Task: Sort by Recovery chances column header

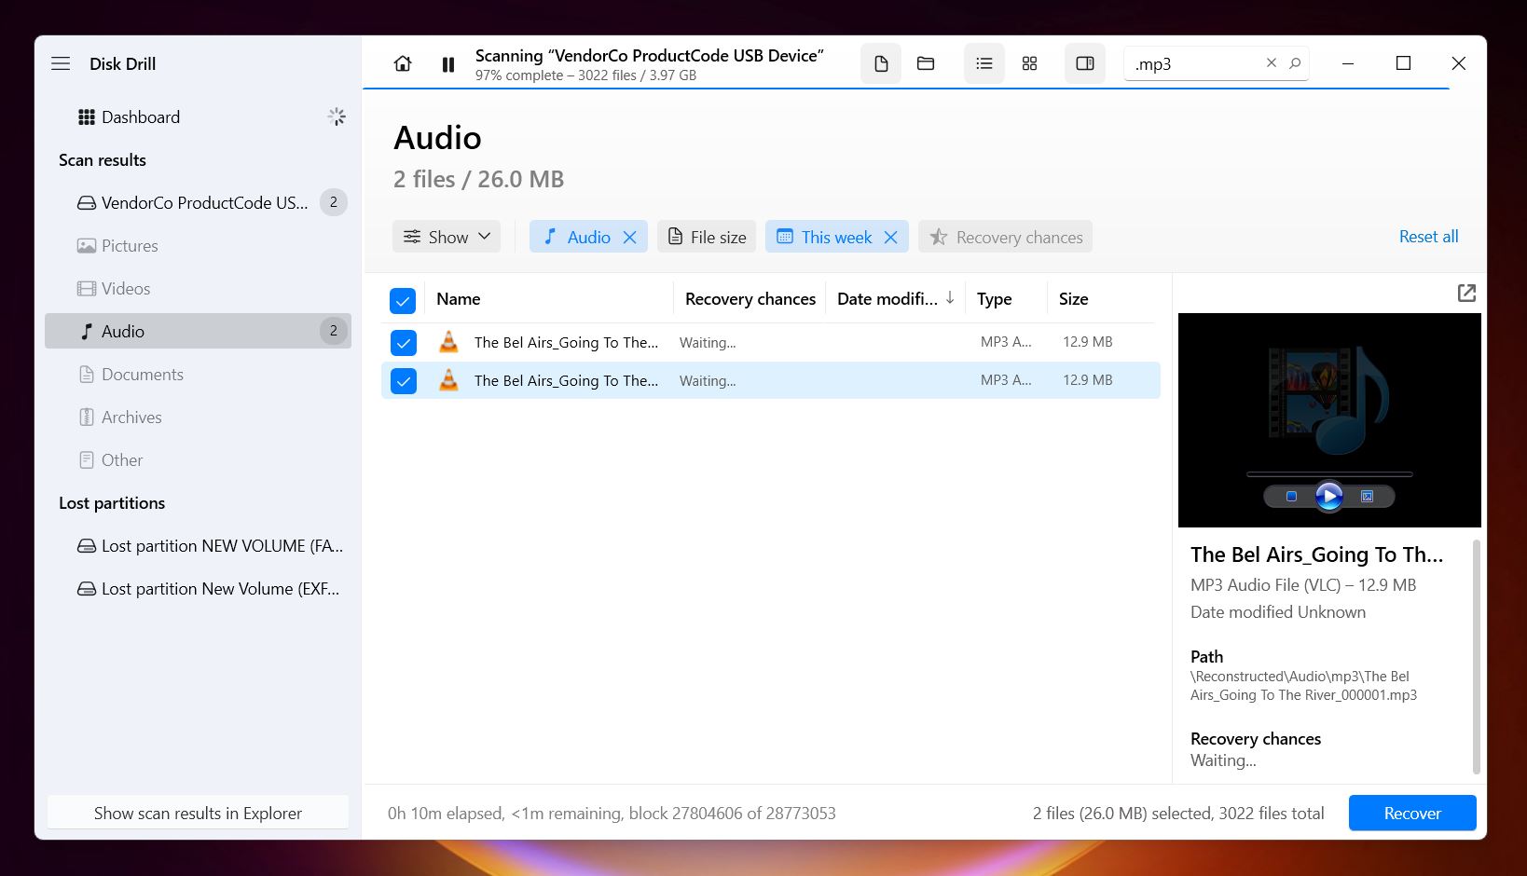Action: (x=750, y=299)
